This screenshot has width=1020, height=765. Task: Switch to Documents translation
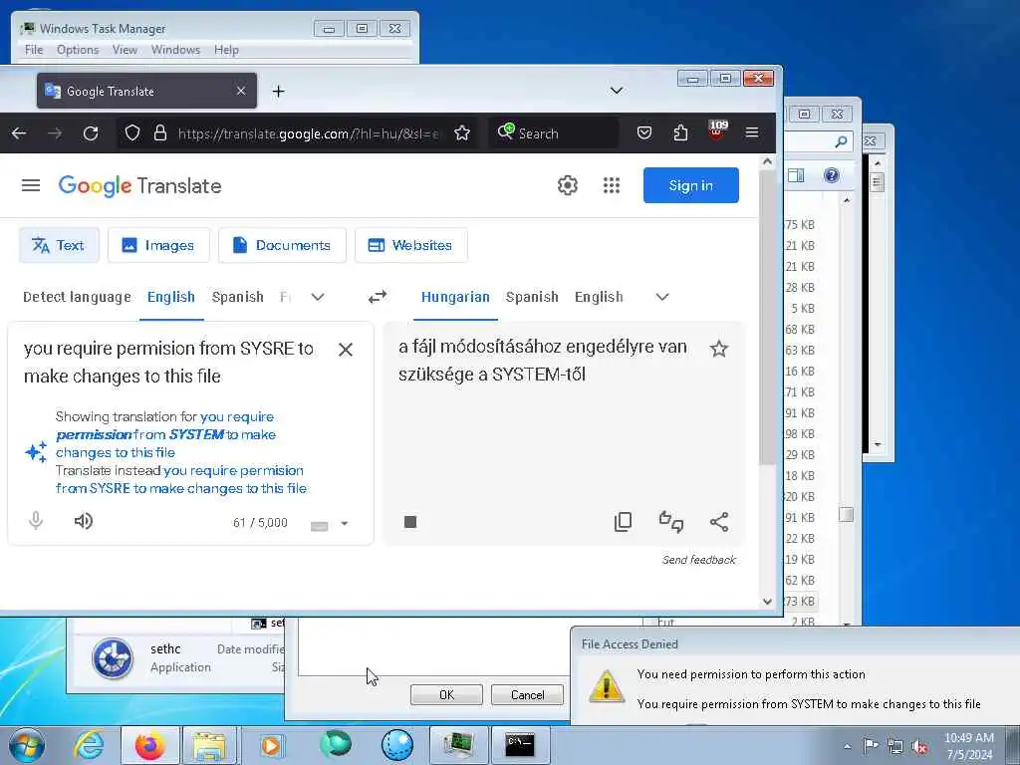[282, 245]
